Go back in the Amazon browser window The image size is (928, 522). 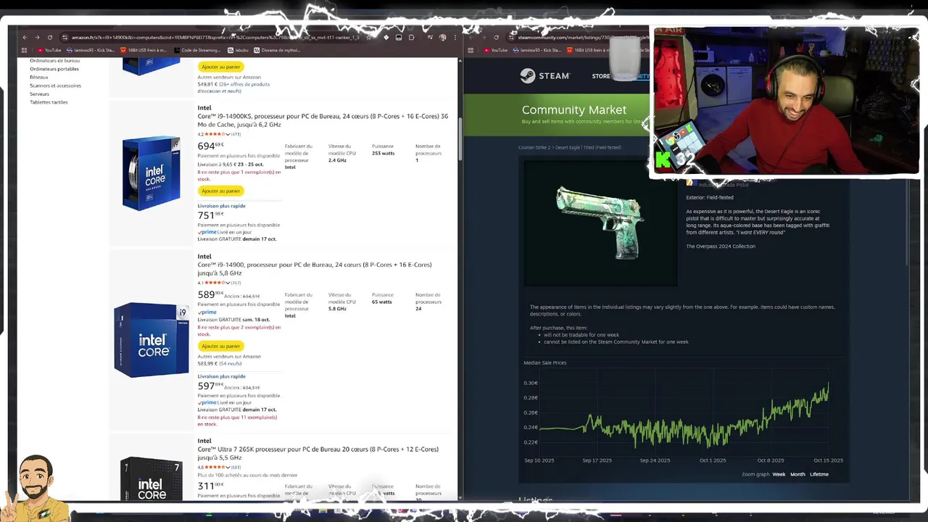(x=25, y=37)
